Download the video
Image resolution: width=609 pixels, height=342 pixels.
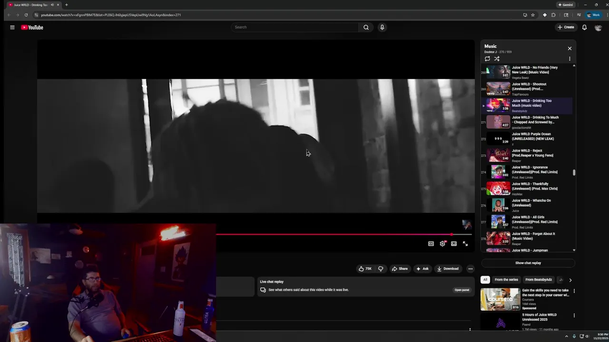(x=448, y=269)
